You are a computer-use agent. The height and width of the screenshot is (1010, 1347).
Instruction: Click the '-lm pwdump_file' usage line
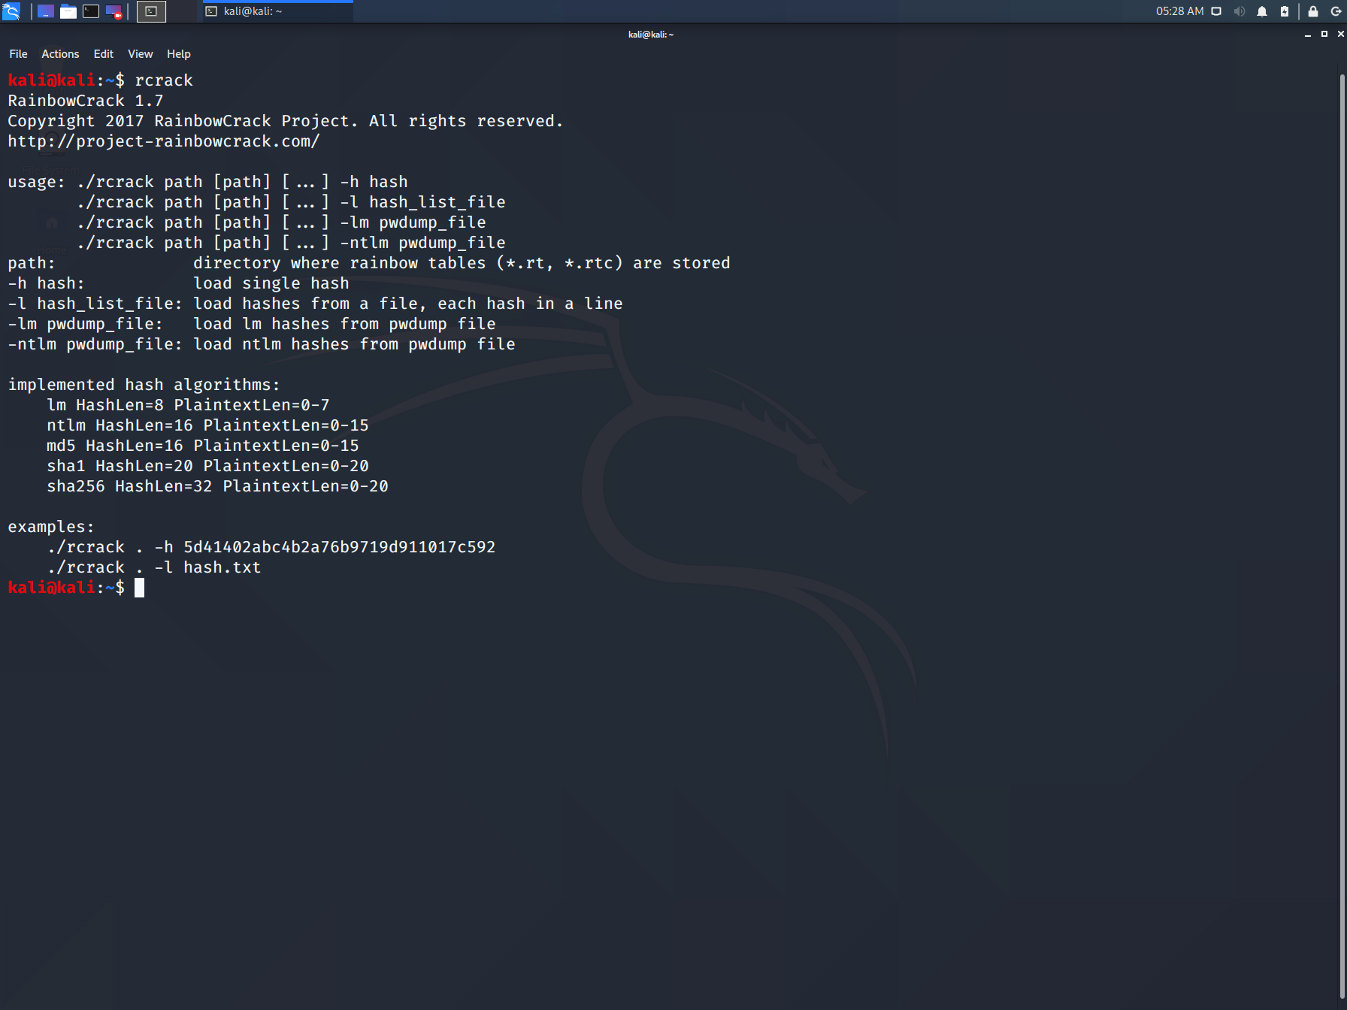pos(281,222)
